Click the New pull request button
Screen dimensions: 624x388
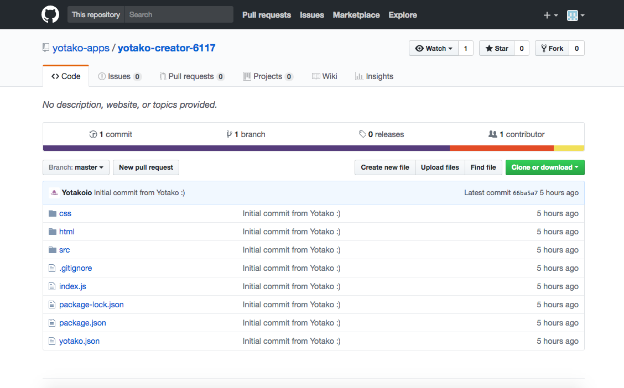pos(146,167)
